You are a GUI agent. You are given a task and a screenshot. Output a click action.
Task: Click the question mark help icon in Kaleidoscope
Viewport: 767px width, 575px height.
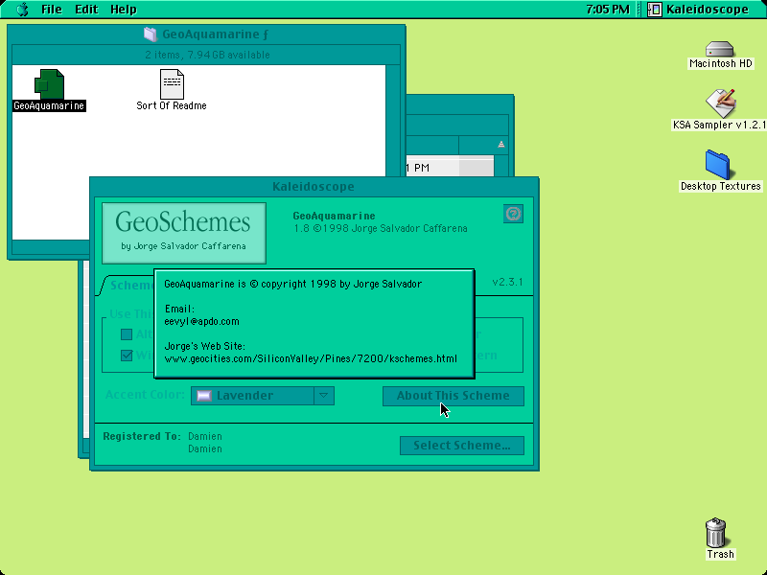point(513,214)
